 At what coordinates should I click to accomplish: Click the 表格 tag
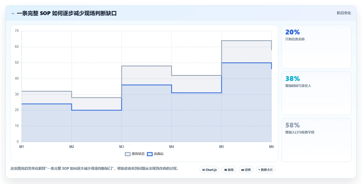pos(229,170)
